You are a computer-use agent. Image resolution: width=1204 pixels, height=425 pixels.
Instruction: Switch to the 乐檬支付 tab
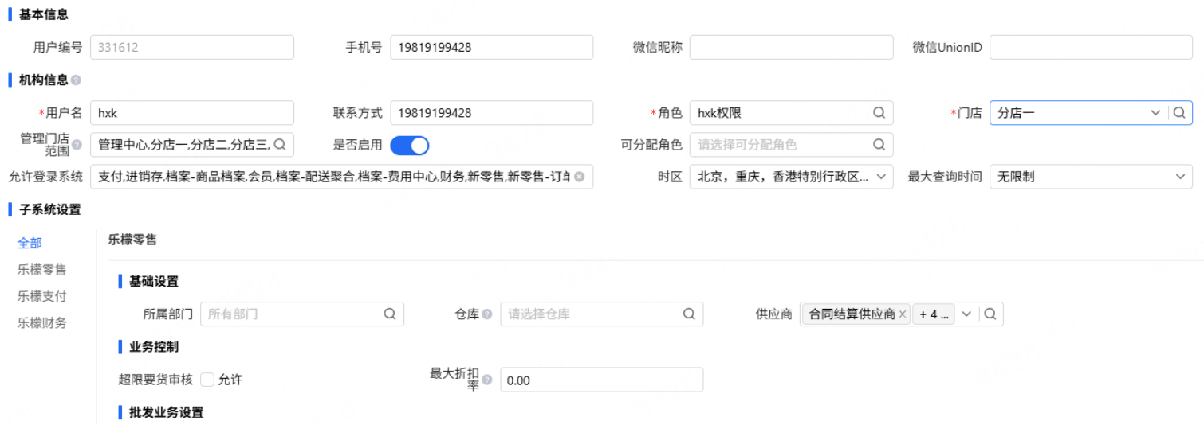pos(42,296)
